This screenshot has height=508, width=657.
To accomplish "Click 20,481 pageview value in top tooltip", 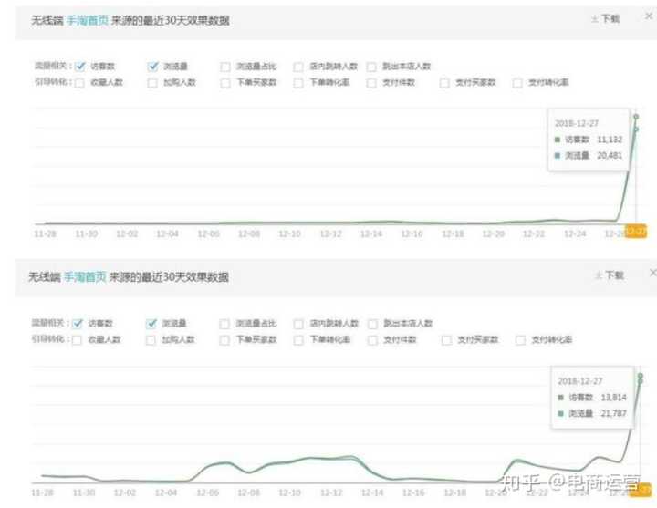I will (610, 155).
